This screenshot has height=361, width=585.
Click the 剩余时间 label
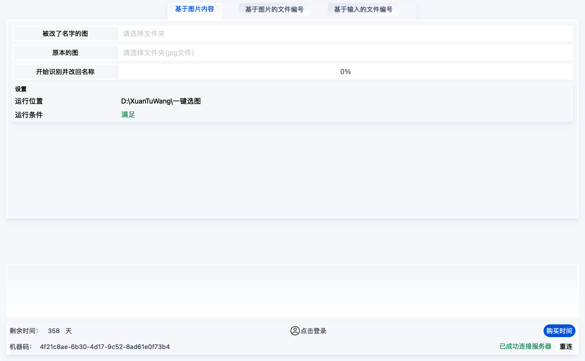coord(24,331)
